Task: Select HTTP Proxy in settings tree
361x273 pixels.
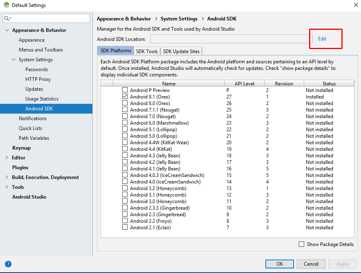Action: [38, 79]
